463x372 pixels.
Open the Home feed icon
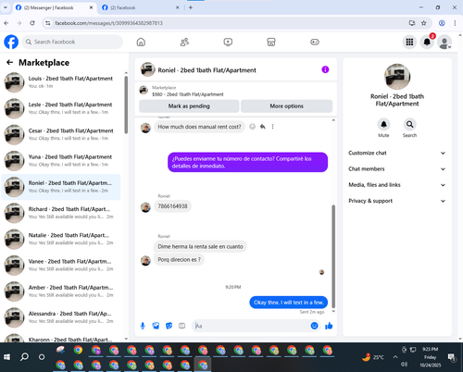point(141,42)
